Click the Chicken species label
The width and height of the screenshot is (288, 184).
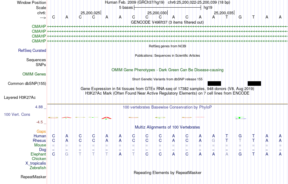tap(39, 159)
